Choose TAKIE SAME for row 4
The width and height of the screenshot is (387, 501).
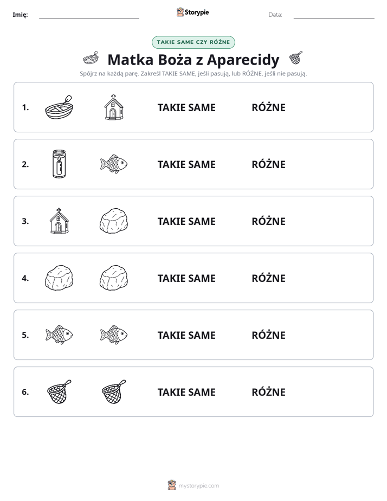[186, 278]
